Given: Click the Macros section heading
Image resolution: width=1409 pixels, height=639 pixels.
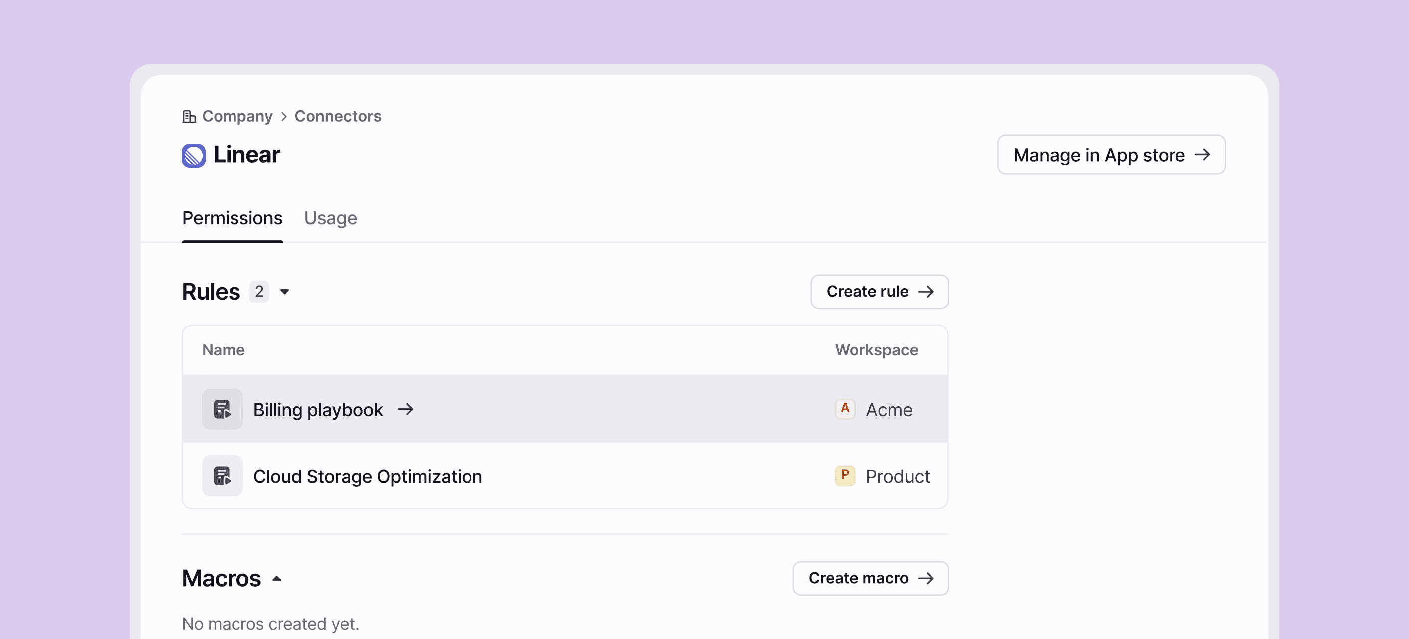Looking at the screenshot, I should 222,578.
